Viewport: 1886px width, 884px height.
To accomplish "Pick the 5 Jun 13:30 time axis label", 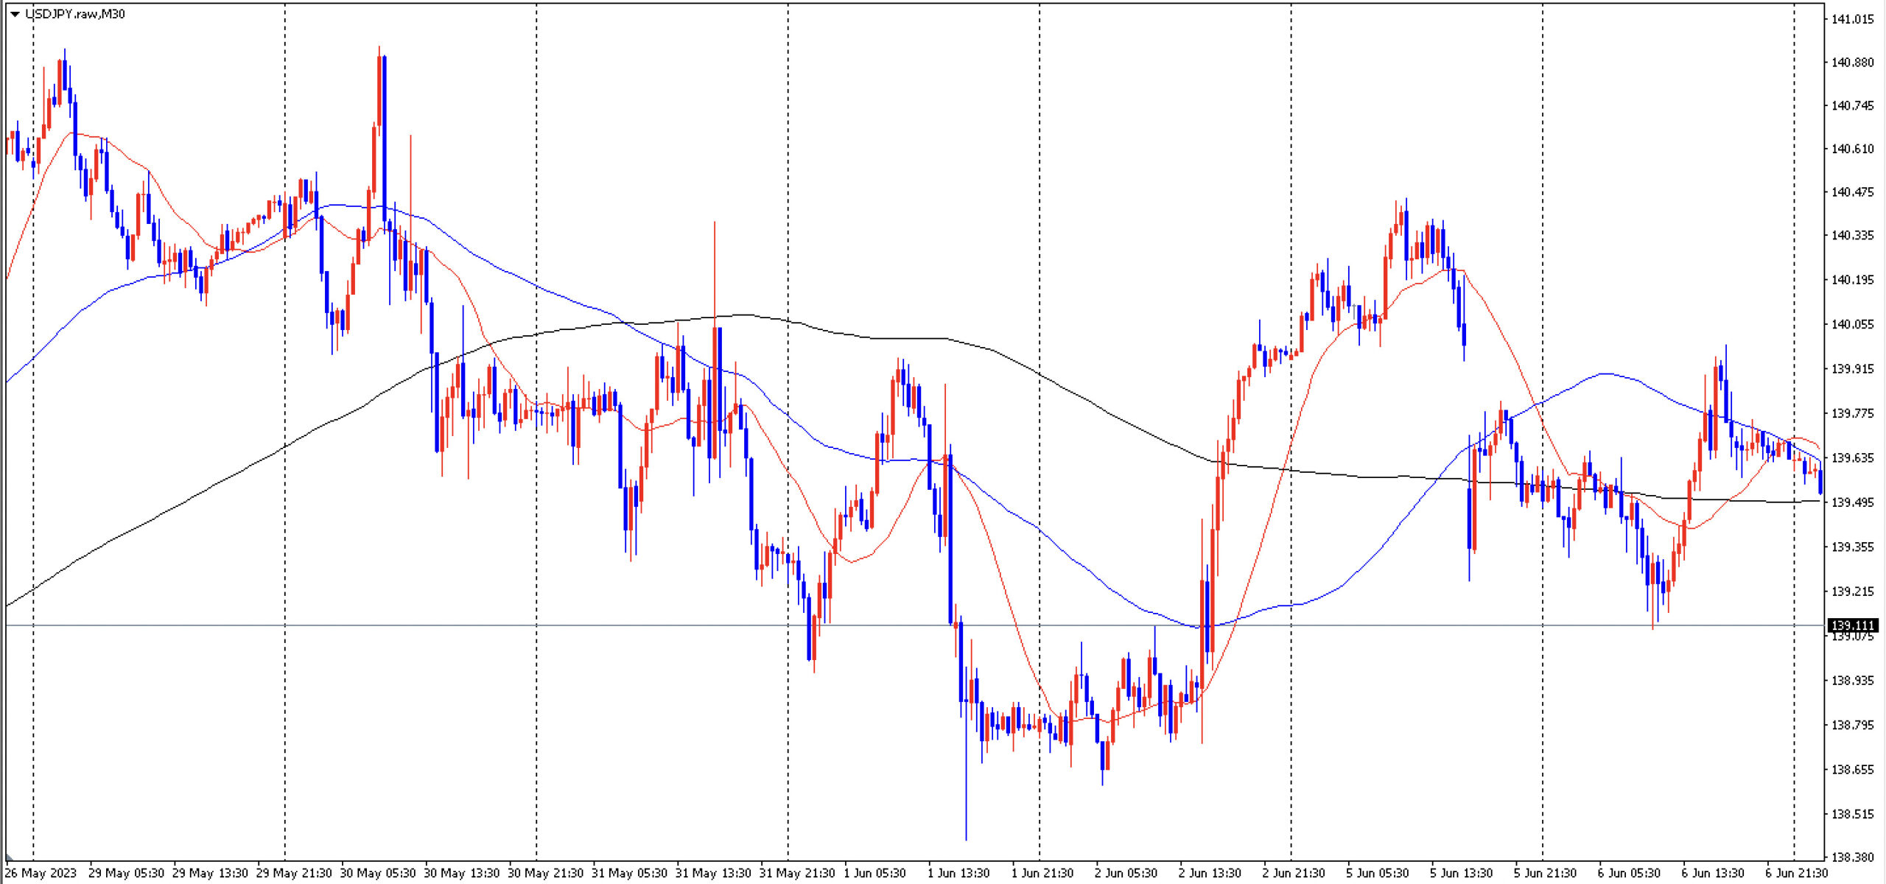I will tap(1462, 874).
